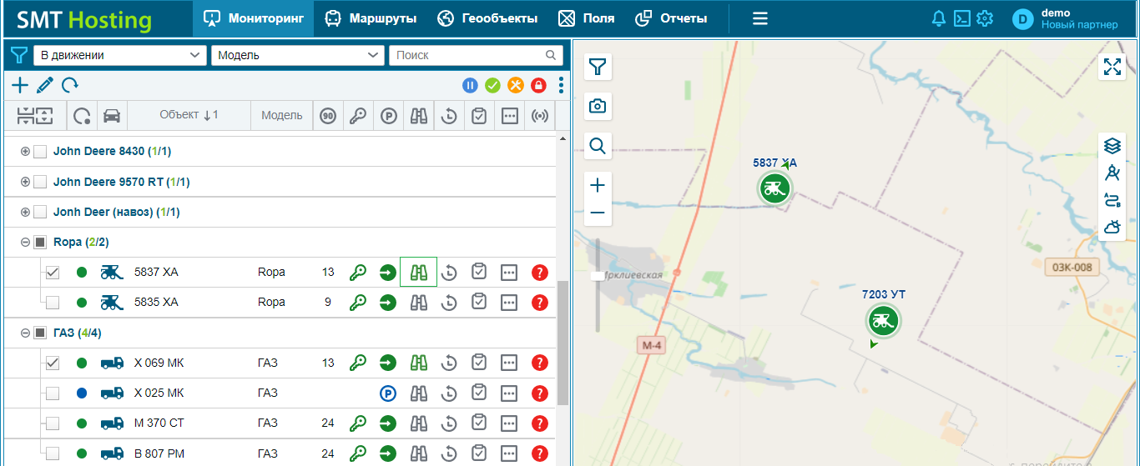This screenshot has height=466, width=1140.
Task: Select the map measuring tool
Action: [x=1112, y=173]
